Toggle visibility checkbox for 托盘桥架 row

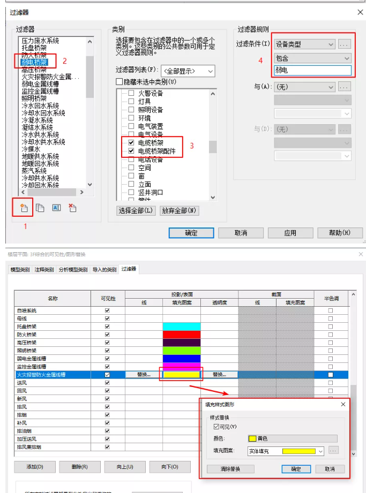[x=107, y=327]
